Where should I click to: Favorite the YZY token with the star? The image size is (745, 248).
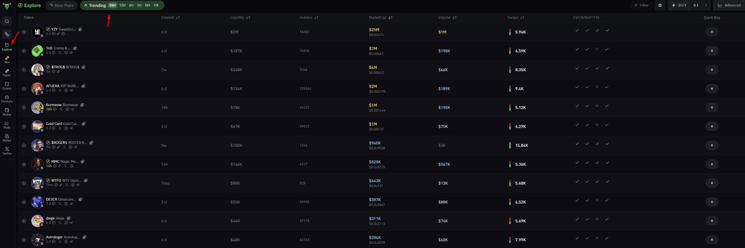(24, 32)
